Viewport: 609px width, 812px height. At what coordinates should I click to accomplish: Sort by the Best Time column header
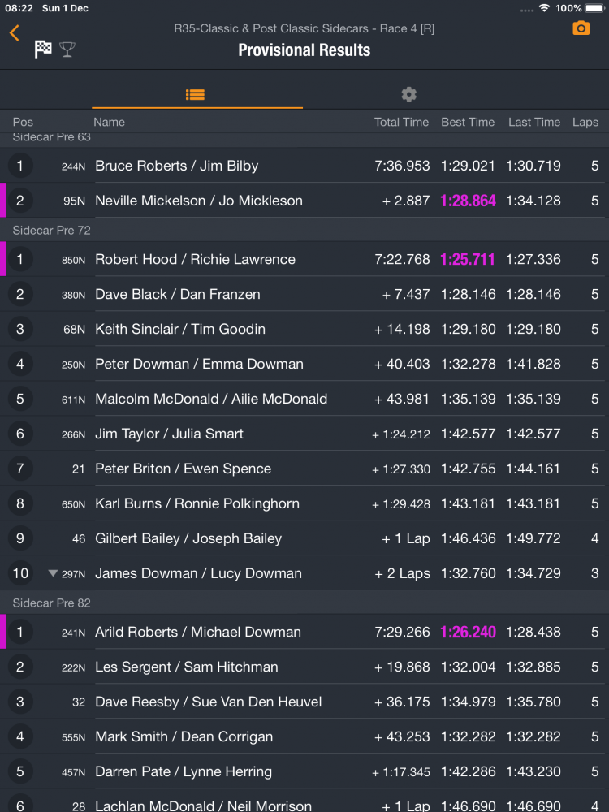tap(467, 122)
